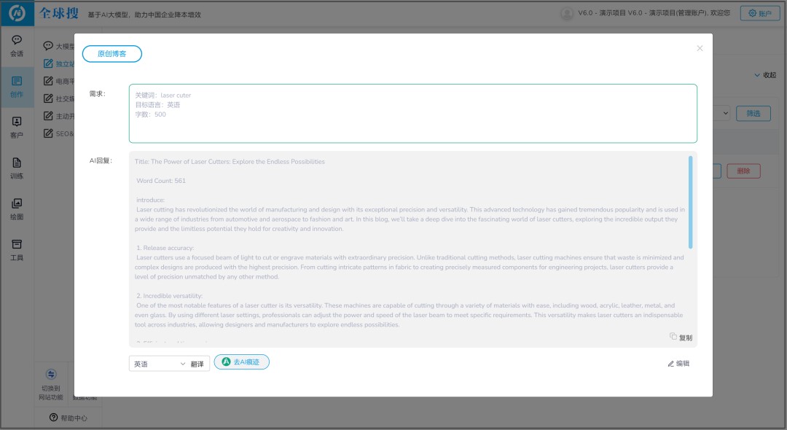Select the SEO menu item
This screenshot has width=787, height=430.
tap(59, 133)
